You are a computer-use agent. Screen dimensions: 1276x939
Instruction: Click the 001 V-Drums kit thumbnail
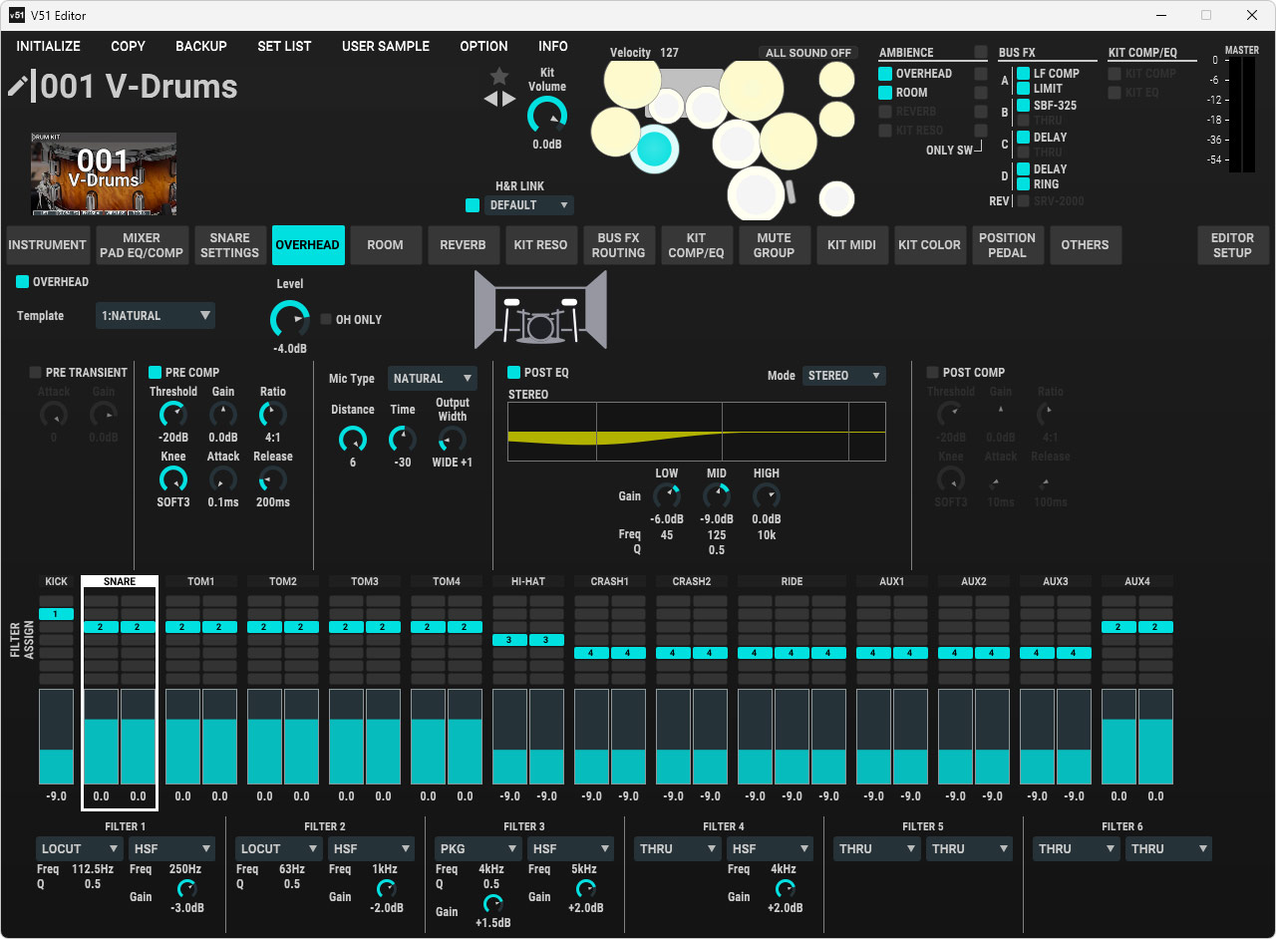(104, 173)
